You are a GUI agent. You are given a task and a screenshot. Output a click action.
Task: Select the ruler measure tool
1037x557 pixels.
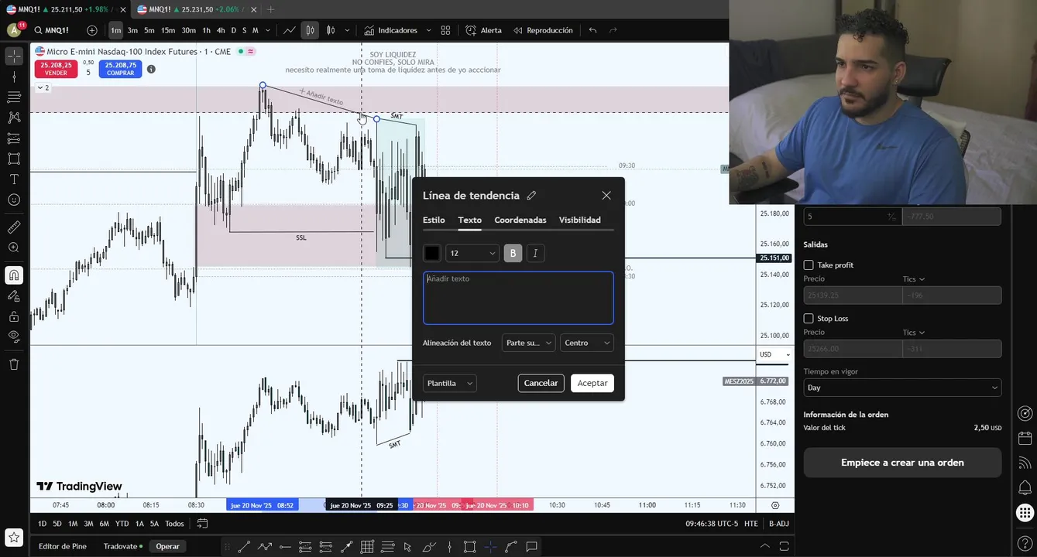[14, 227]
